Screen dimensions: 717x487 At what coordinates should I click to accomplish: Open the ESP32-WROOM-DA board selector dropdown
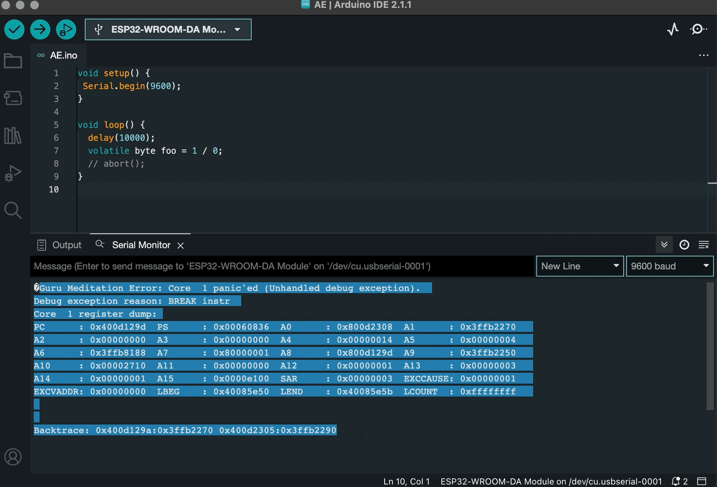click(x=168, y=30)
